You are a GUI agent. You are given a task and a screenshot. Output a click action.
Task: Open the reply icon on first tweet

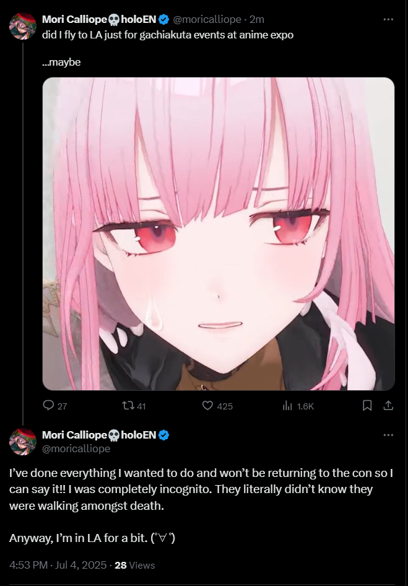[48, 406]
